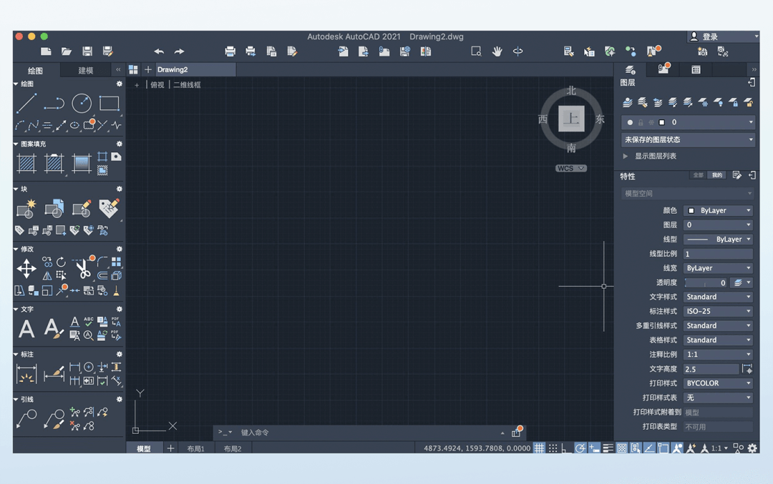Open the 打印样式 BYCOLOR dropdown

pos(719,383)
